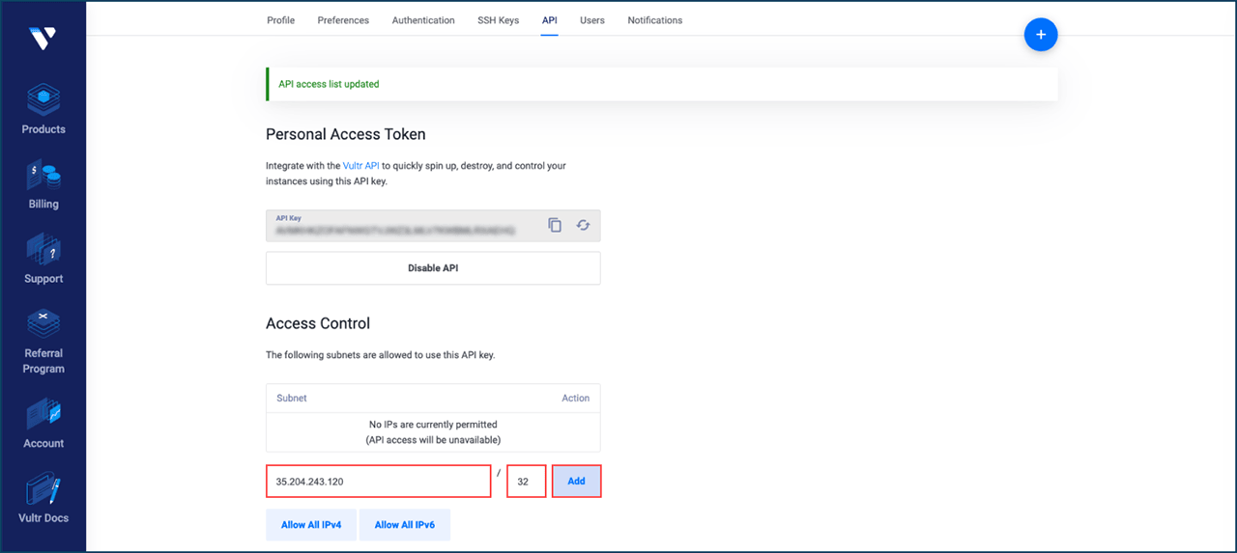Open the Products section icon
The height and width of the screenshot is (553, 1237).
pos(43,99)
